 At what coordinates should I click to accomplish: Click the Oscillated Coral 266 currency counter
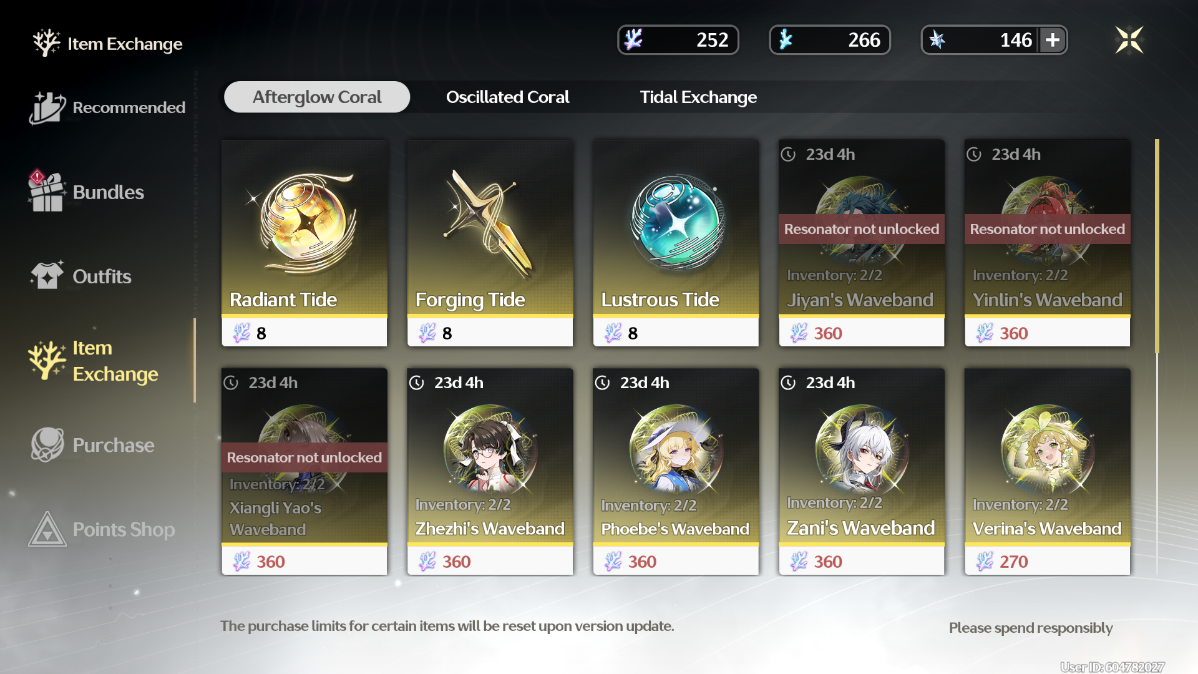pyautogui.click(x=830, y=40)
